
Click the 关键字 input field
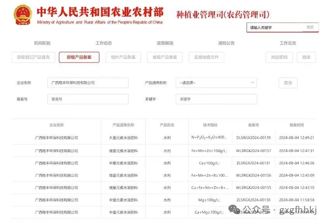tap(216, 99)
